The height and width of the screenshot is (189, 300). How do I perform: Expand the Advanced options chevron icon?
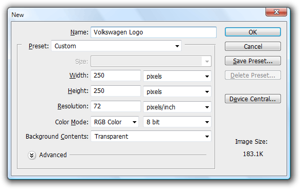coord(32,155)
